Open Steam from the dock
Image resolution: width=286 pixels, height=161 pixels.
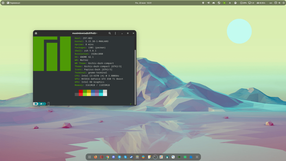pos(131,157)
